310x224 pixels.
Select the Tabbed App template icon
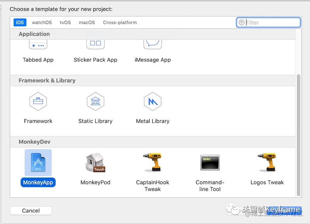click(x=38, y=44)
